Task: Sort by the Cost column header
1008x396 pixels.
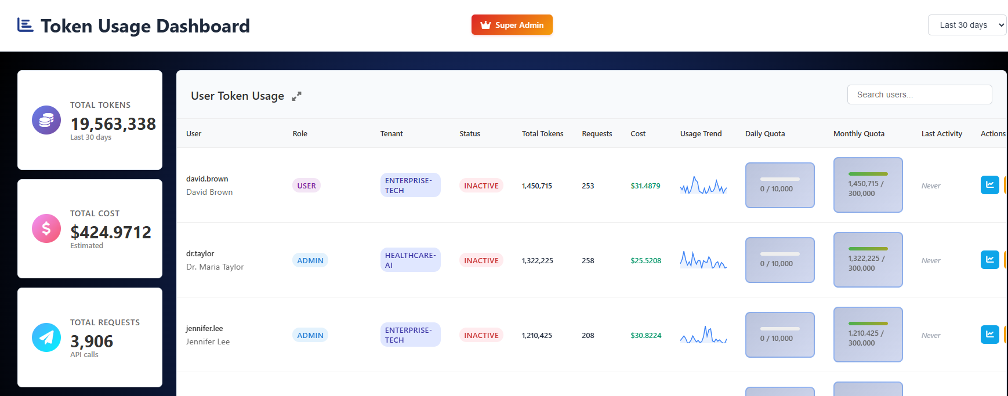Action: 638,133
